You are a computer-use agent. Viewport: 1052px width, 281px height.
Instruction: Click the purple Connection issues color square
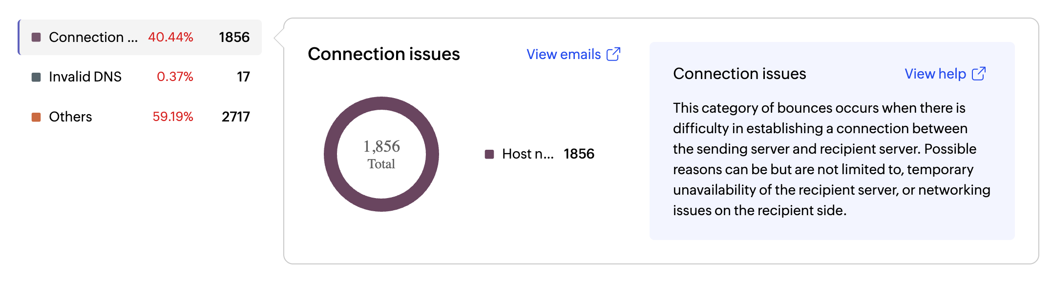36,38
